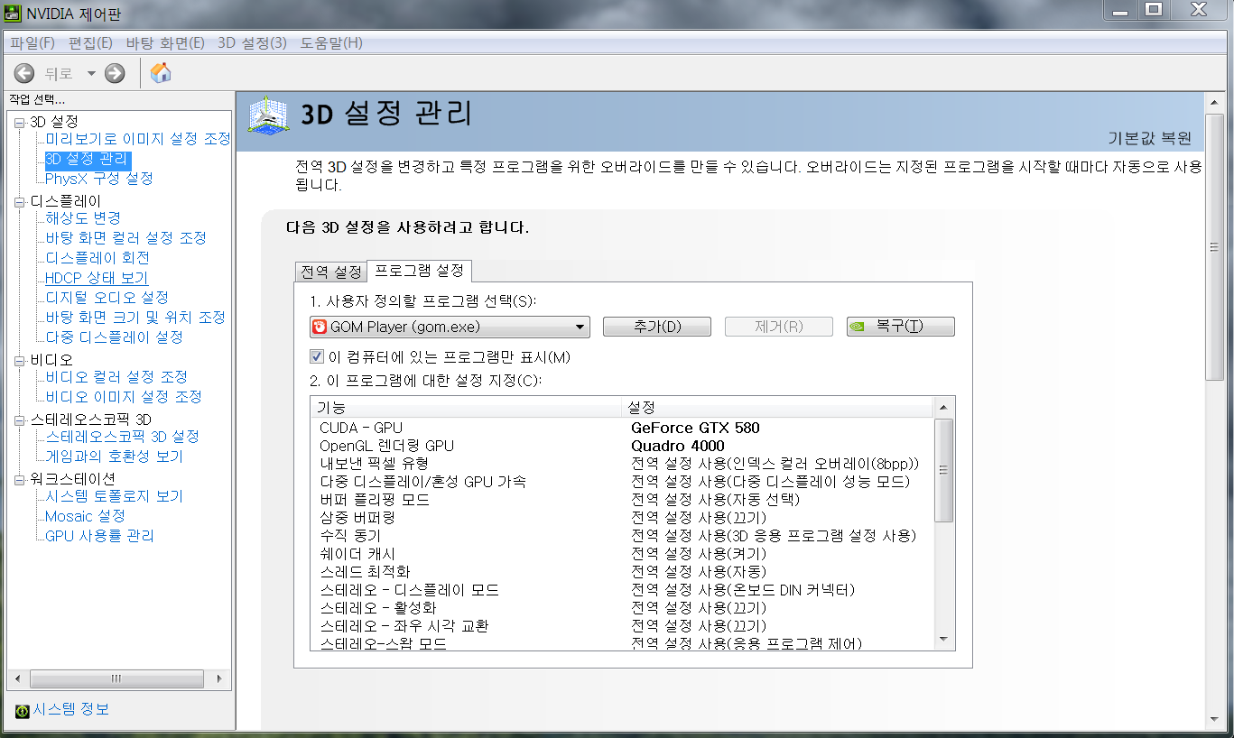The height and width of the screenshot is (738, 1234).
Task: Click the settings list scroll down arrow
Action: tap(943, 640)
